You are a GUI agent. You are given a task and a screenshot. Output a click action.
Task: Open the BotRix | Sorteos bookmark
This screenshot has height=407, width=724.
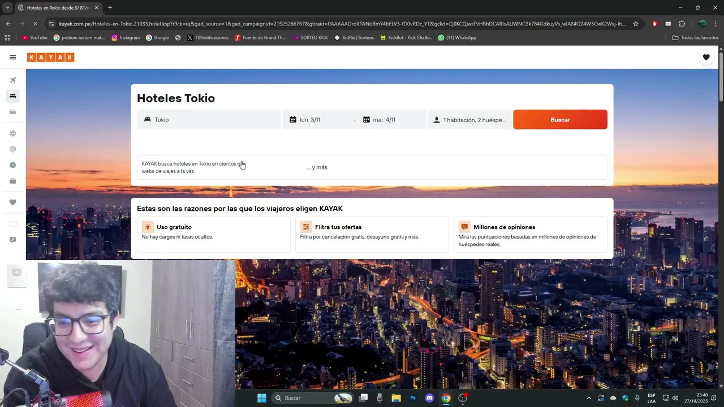[x=354, y=37]
